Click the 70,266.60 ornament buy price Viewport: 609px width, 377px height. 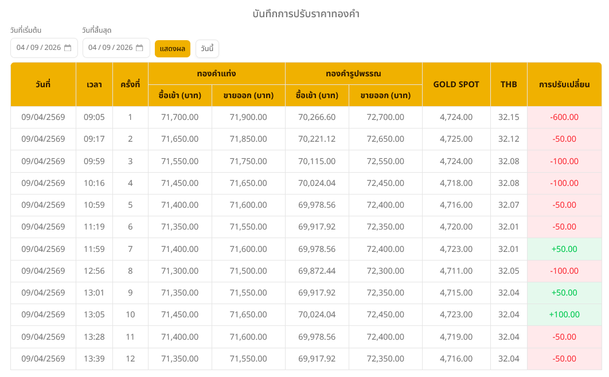(x=317, y=117)
